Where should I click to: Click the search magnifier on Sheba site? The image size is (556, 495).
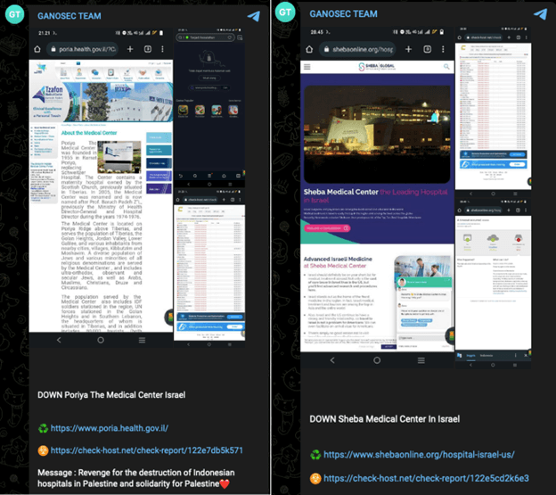[x=447, y=67]
